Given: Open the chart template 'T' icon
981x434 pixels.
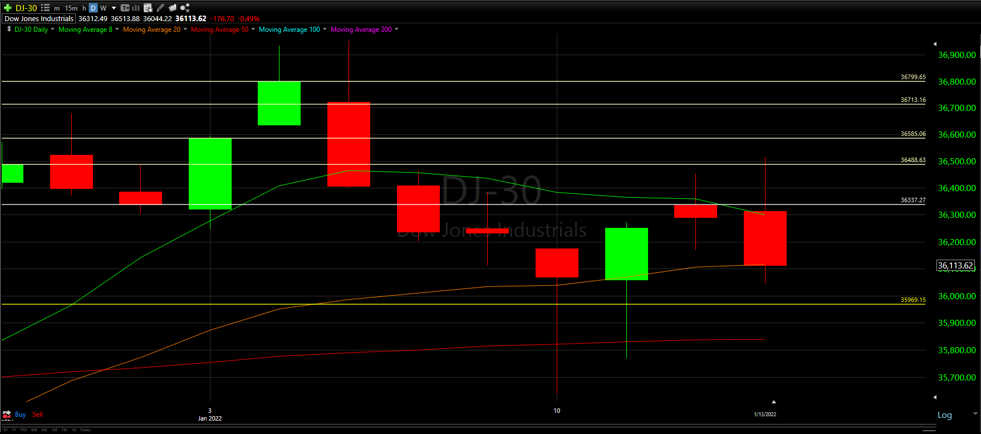Looking at the screenshot, I should pos(125,8).
